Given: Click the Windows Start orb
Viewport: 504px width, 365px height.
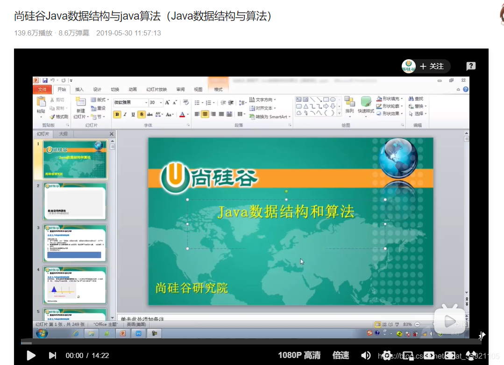Looking at the screenshot, I should click(42, 334).
